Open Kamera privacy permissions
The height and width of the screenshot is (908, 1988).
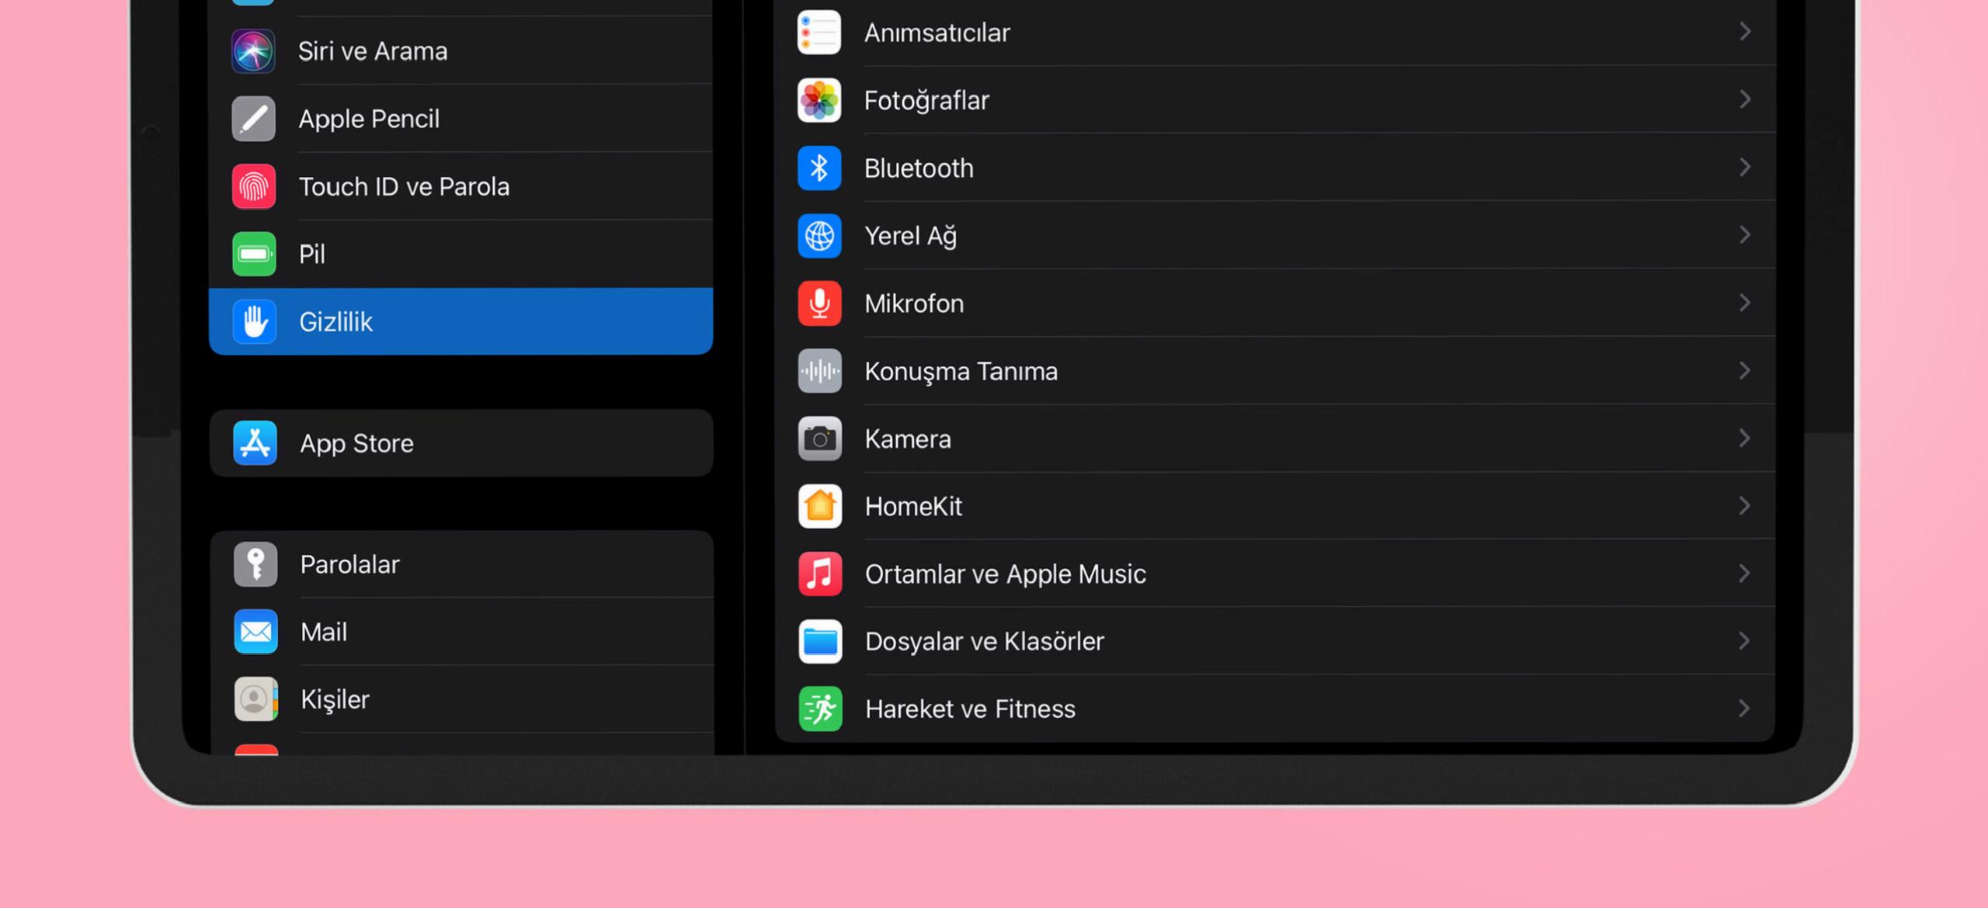coord(1275,438)
